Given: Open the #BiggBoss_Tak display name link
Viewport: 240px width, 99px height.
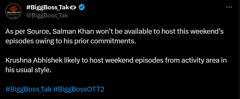Looking at the screenshot, I should click(48, 7).
